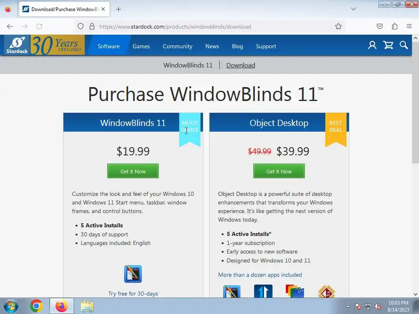
Task: Click the BEST DEAL ribbon badge
Action: click(x=336, y=130)
